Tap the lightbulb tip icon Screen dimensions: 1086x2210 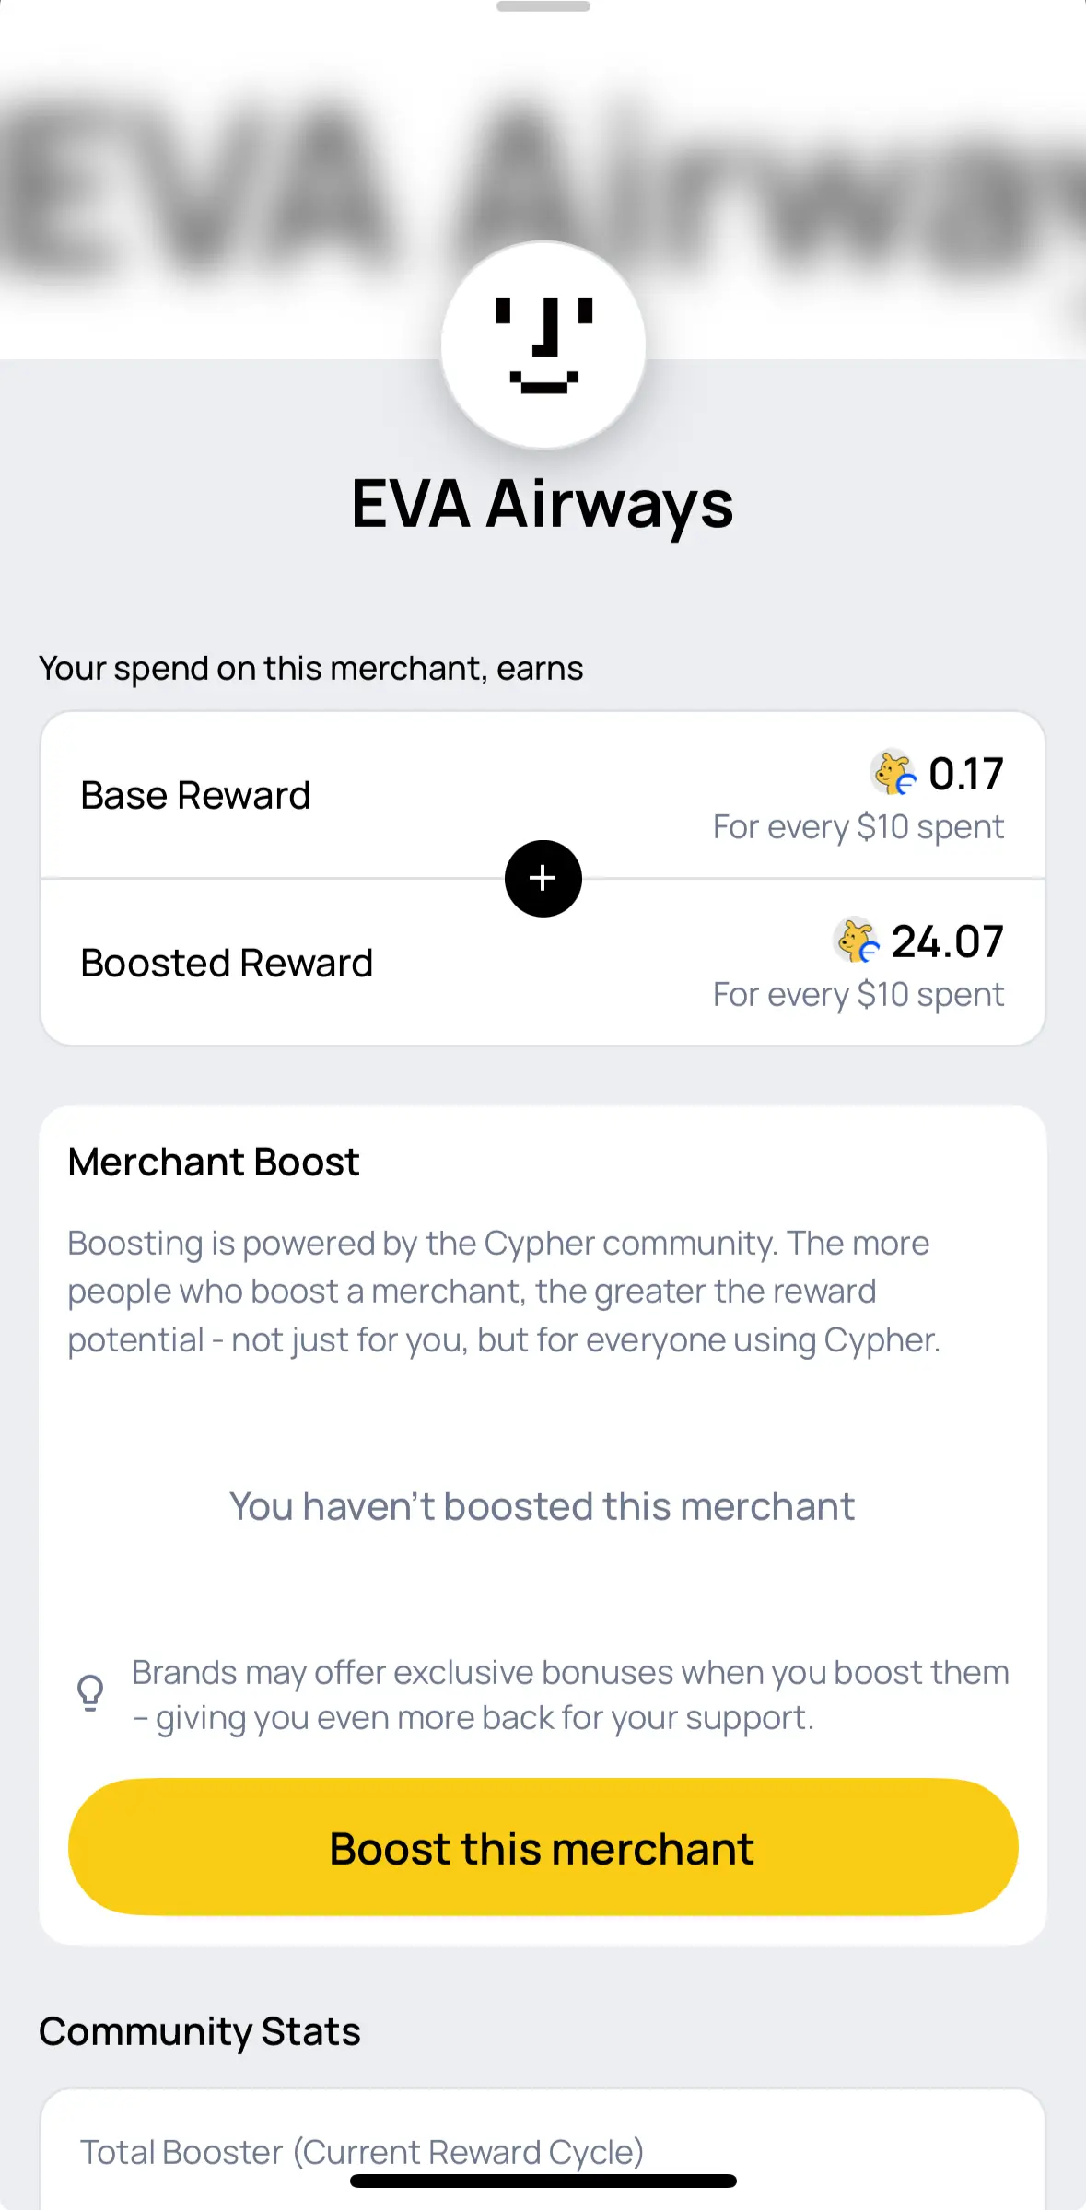90,1693
